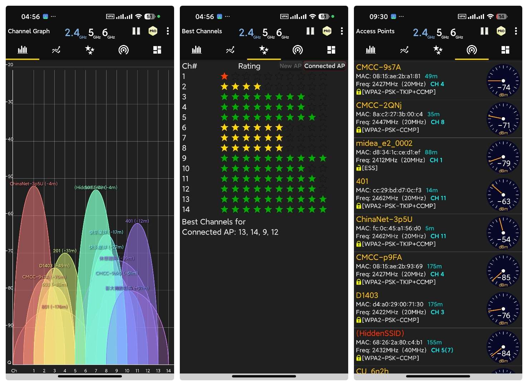Tap -84 dBm gauge for HiddenSSID
The height and width of the screenshot is (386, 528).
point(503,347)
